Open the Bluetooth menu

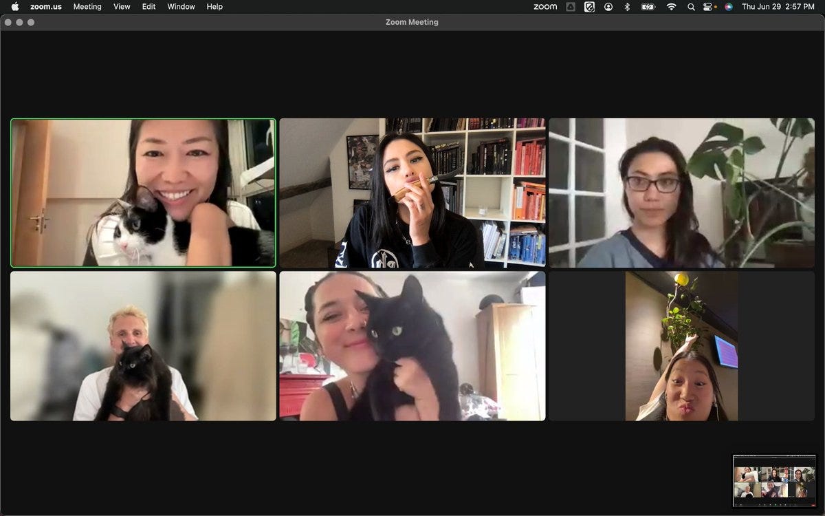click(627, 6)
